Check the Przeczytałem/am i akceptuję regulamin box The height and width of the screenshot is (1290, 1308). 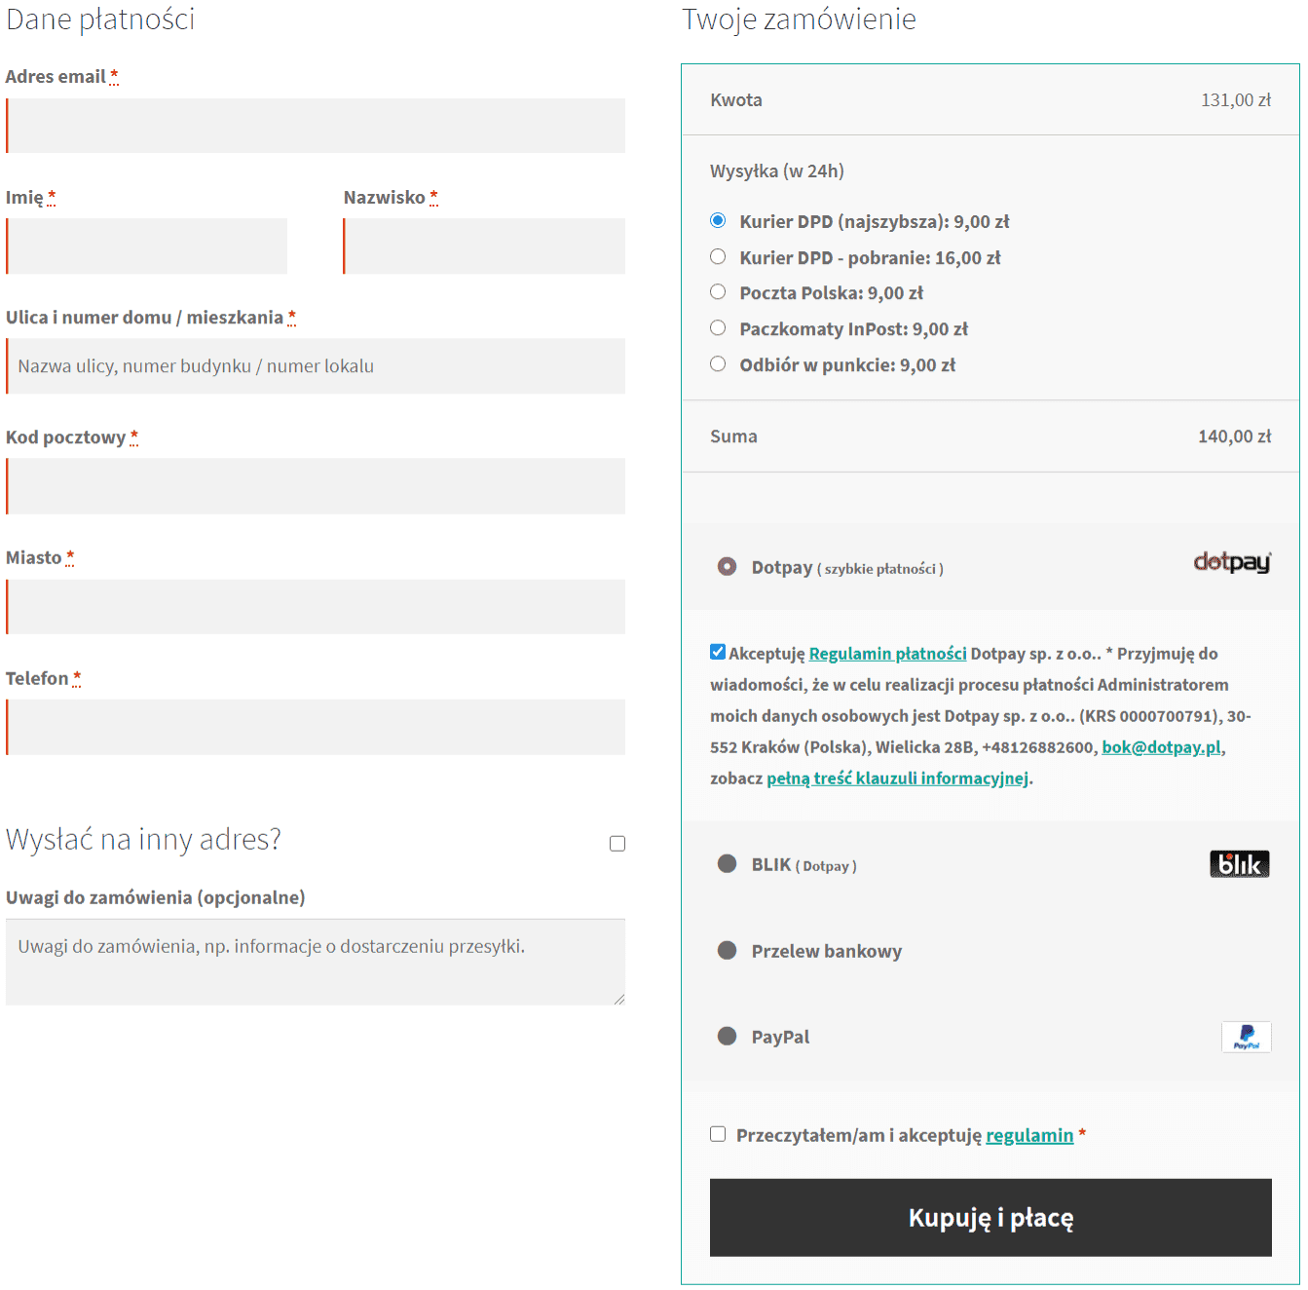coord(717,1133)
